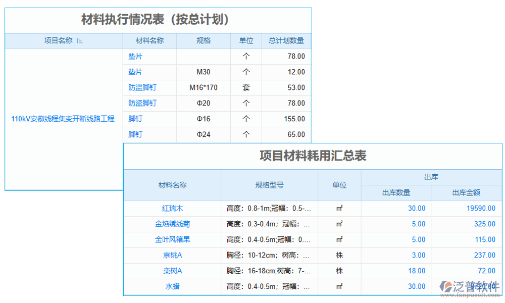Select 脚钉 with specification Φ24
The height and width of the screenshot is (303, 505).
(136, 134)
